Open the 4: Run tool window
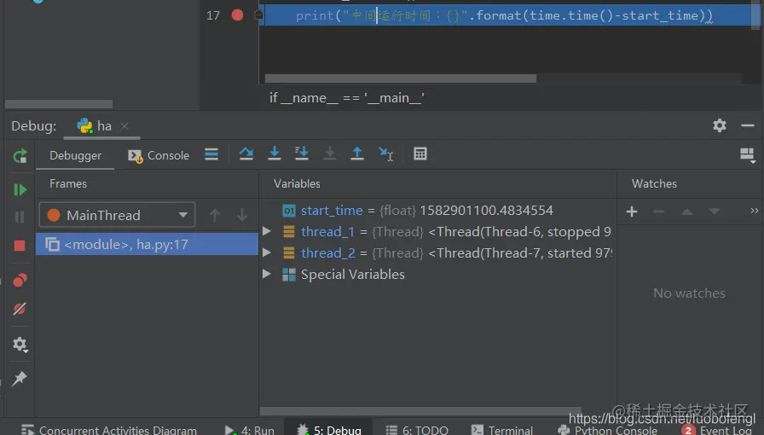The image size is (764, 435). [250, 430]
